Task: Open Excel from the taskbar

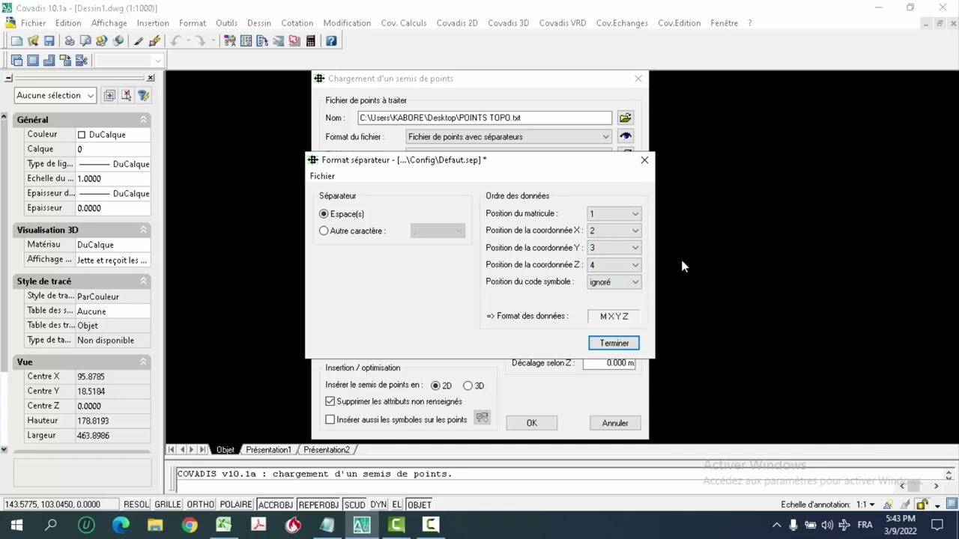Action: click(x=224, y=526)
